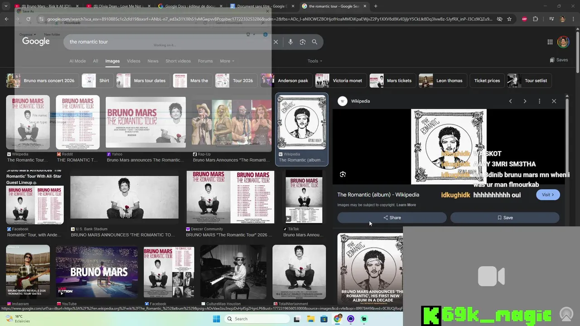
Task: Open the ABP extension icon
Action: [524, 19]
